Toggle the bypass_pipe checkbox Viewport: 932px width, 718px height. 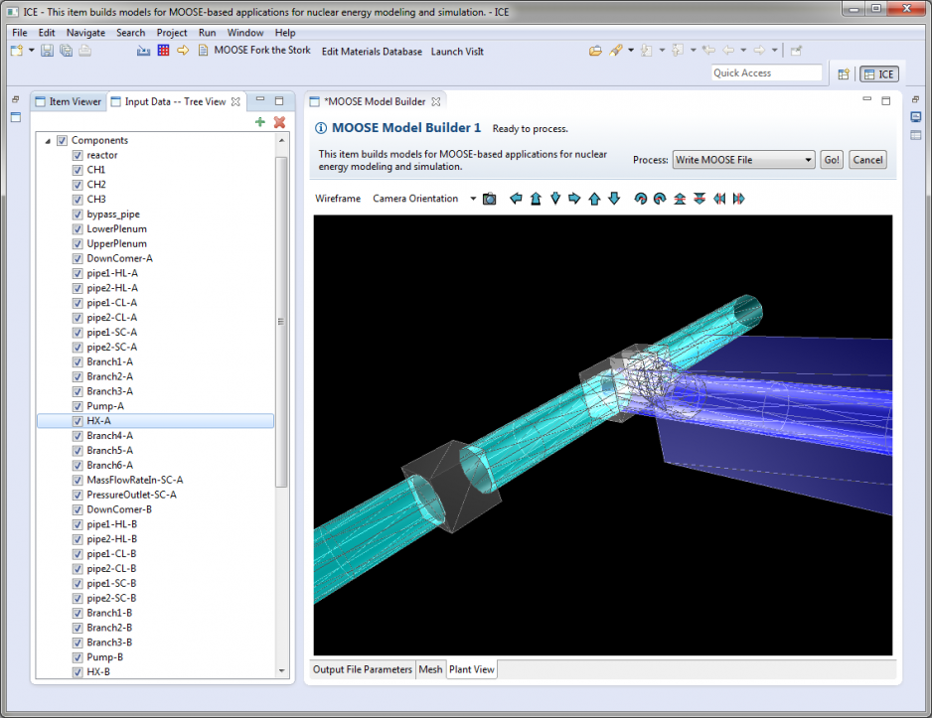78,214
